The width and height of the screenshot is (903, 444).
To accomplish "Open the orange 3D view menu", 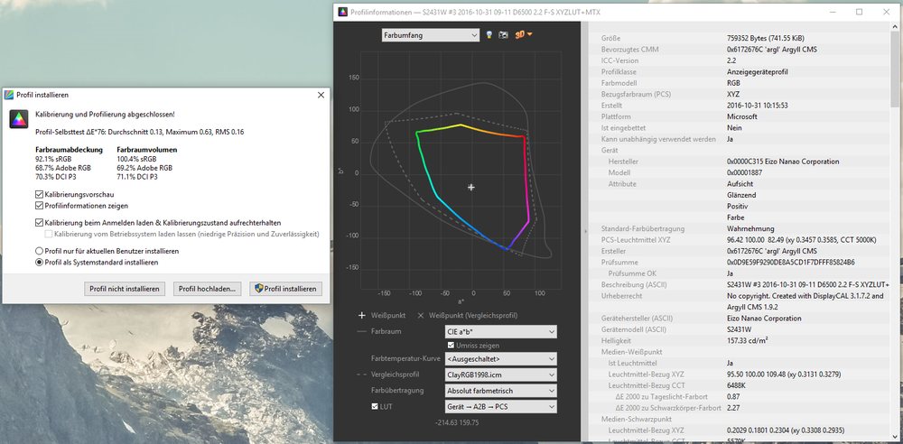I will 523,35.
